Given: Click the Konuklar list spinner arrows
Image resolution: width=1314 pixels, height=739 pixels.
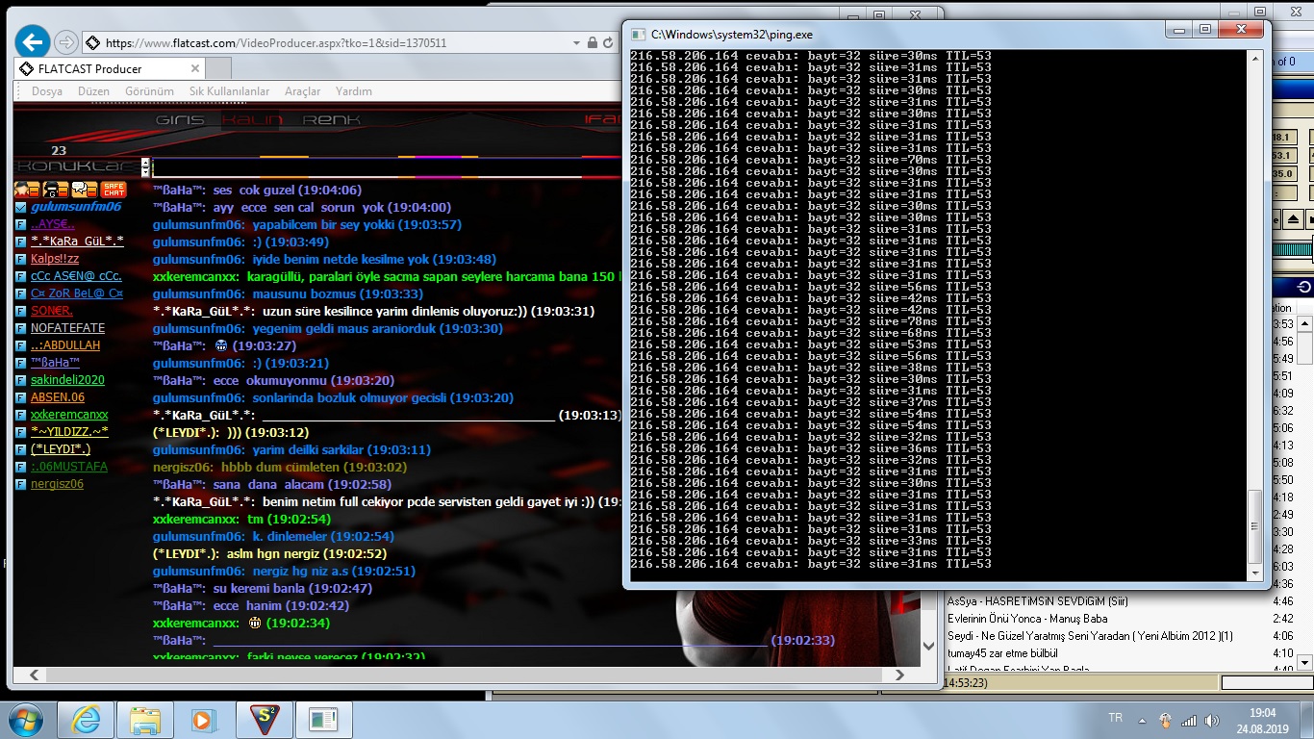Looking at the screenshot, I should click(x=145, y=166).
